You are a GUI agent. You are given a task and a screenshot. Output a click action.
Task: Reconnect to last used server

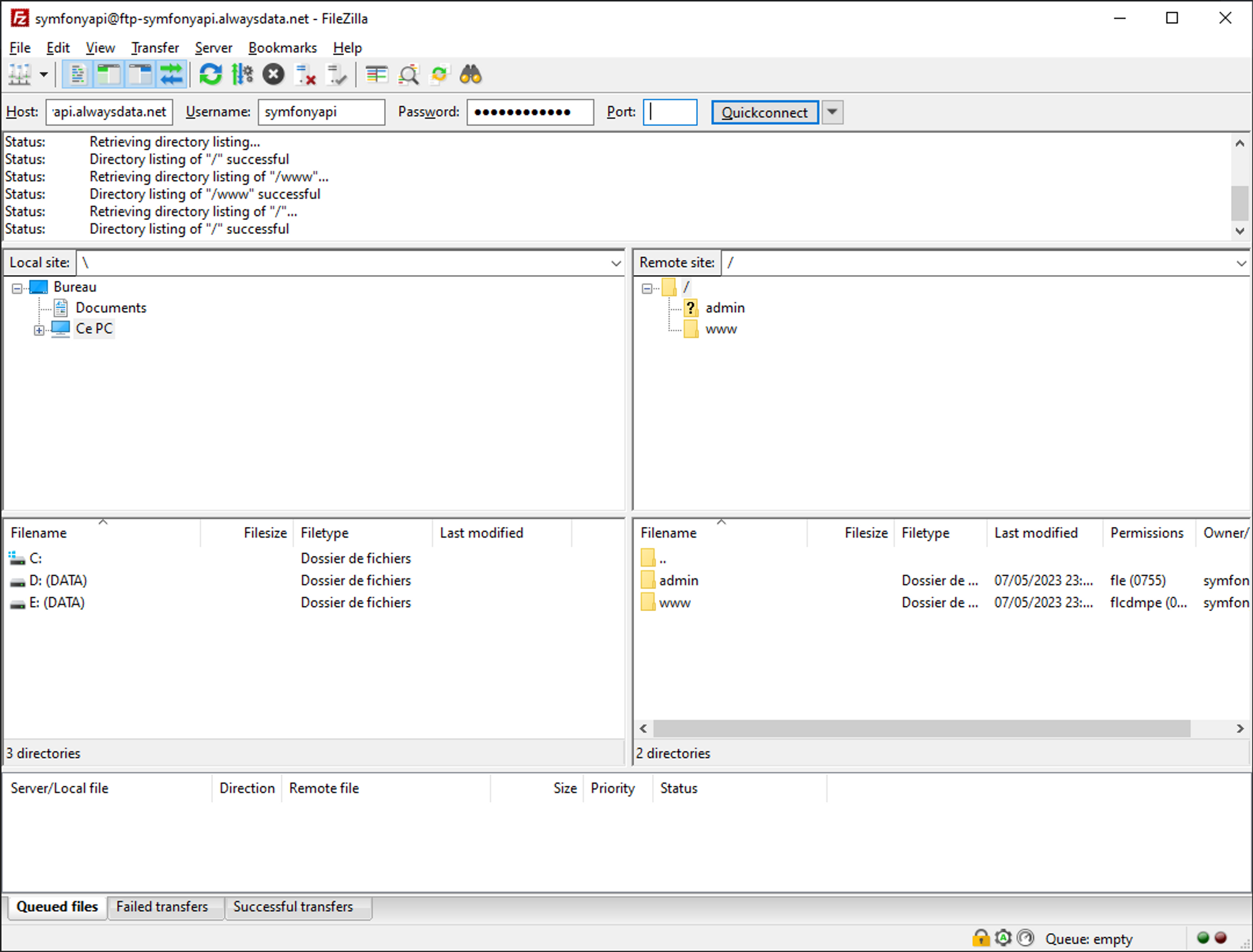tap(336, 75)
